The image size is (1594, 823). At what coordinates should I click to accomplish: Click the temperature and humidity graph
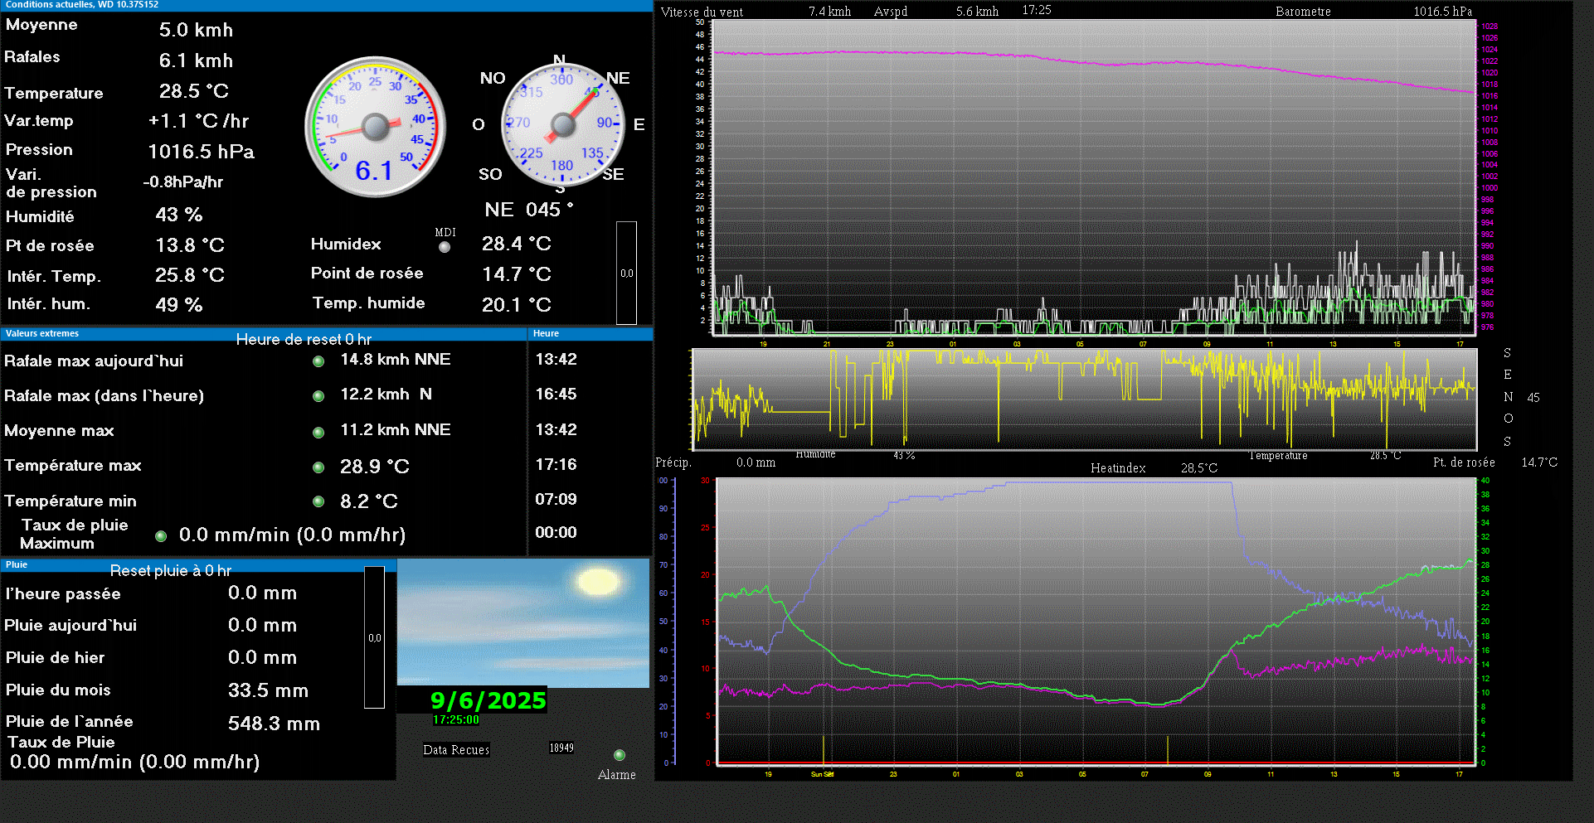click(x=1096, y=622)
